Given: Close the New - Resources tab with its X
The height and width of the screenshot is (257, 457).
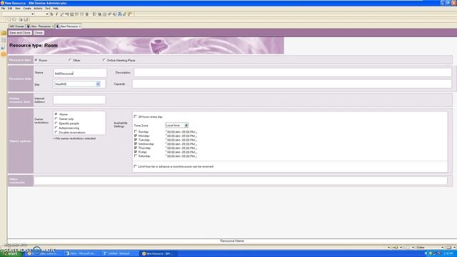Looking at the screenshot, I should click(x=53, y=26).
